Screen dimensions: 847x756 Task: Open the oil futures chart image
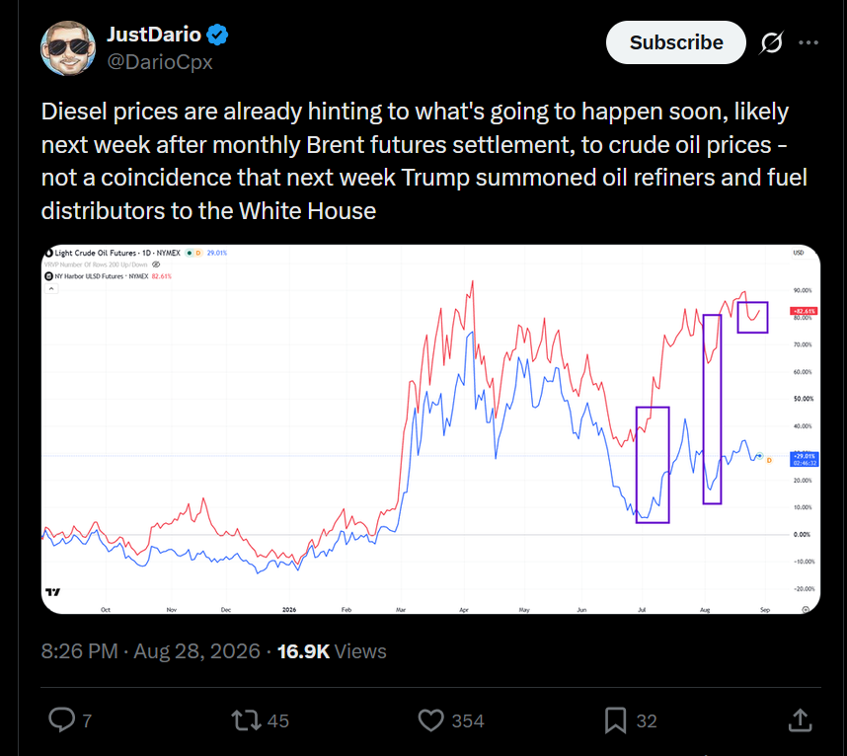(430, 429)
